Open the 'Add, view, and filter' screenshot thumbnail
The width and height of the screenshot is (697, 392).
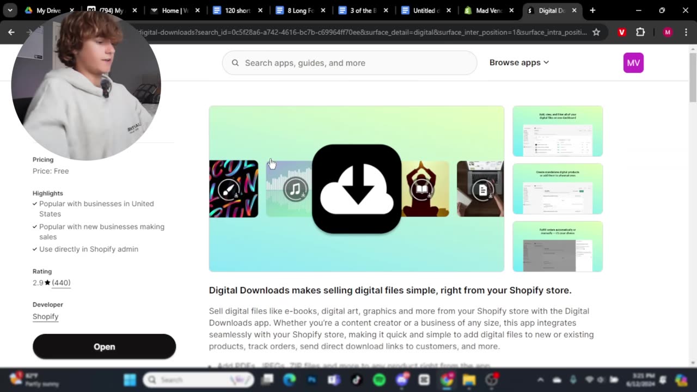point(558,131)
